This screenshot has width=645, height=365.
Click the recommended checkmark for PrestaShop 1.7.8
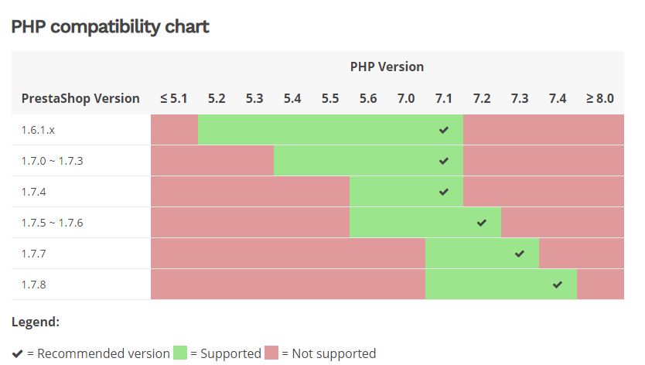tap(558, 285)
